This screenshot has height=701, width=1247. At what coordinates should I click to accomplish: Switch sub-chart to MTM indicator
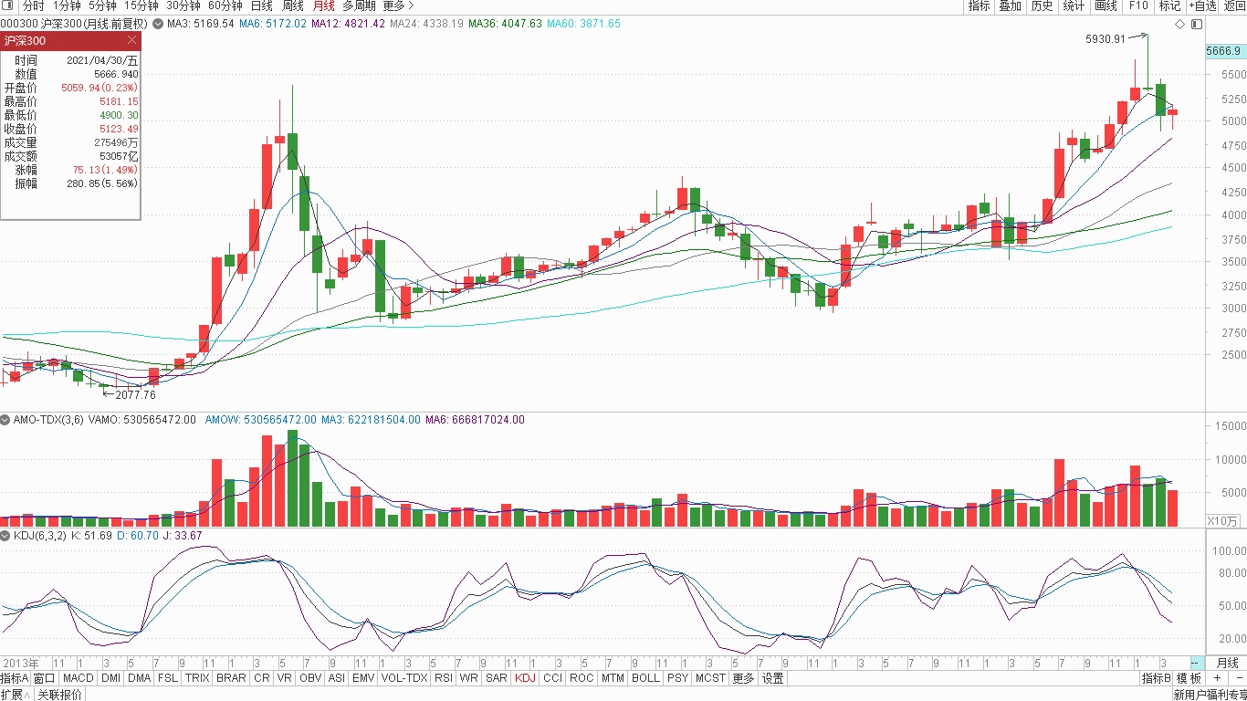coord(613,678)
